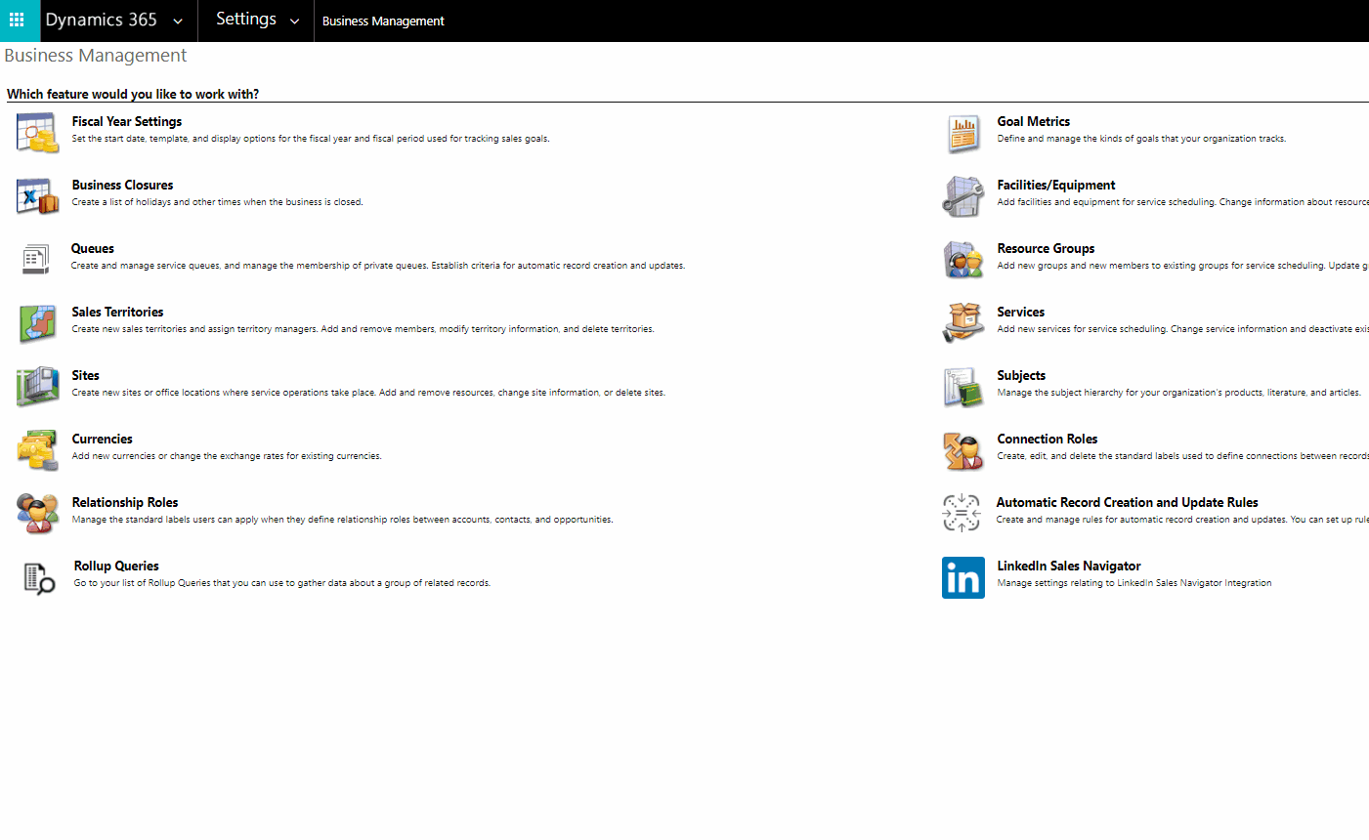Click the Queues documents icon

coord(37,260)
